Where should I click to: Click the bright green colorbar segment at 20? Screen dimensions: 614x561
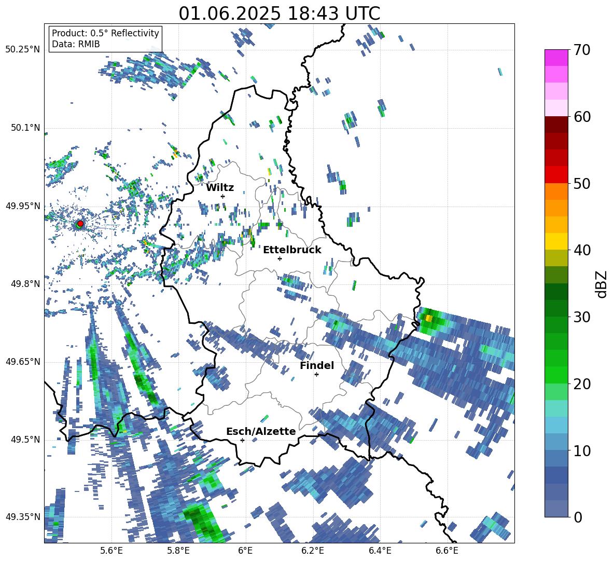[x=556, y=375]
